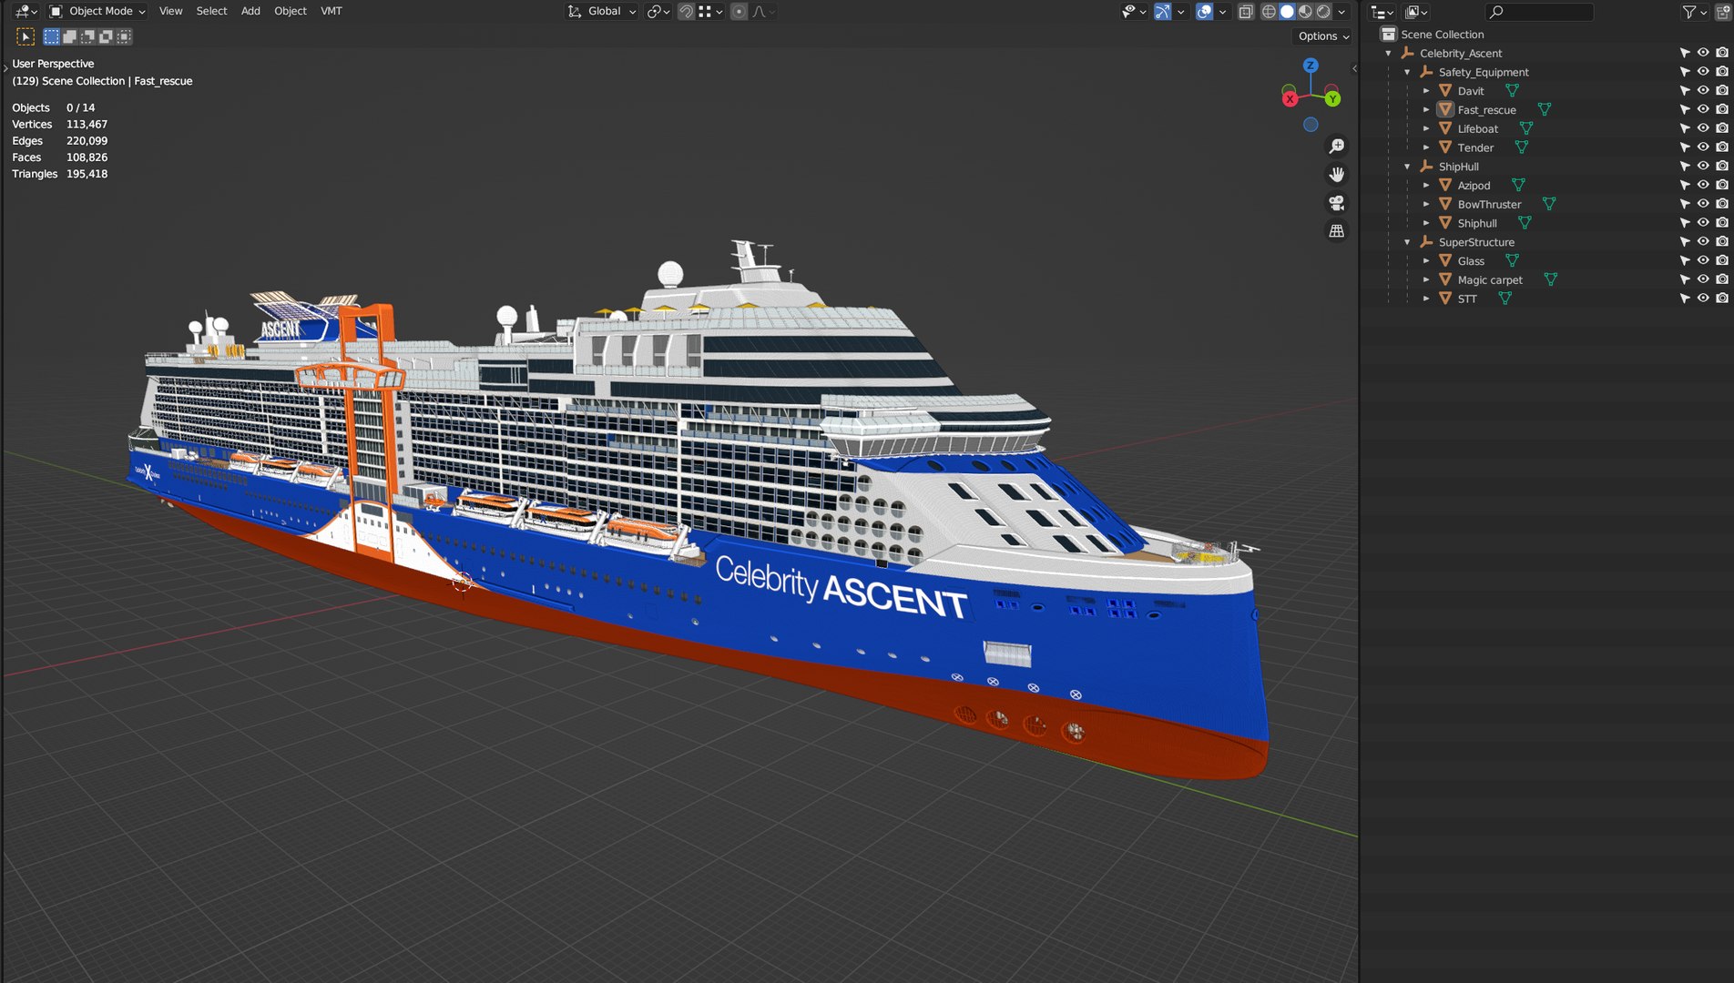
Task: Toggle X-ray mode
Action: coord(1246,11)
